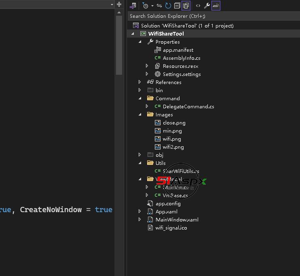This screenshot has width=300, height=276.
Task: Select Resources.resx file
Action: 181,66
